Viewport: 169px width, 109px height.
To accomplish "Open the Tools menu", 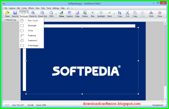I will click(x=49, y=8).
